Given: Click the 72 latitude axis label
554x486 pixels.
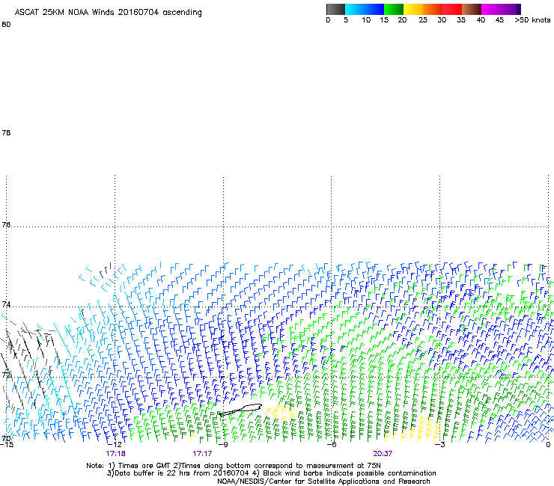Looking at the screenshot, I should 6,375.
